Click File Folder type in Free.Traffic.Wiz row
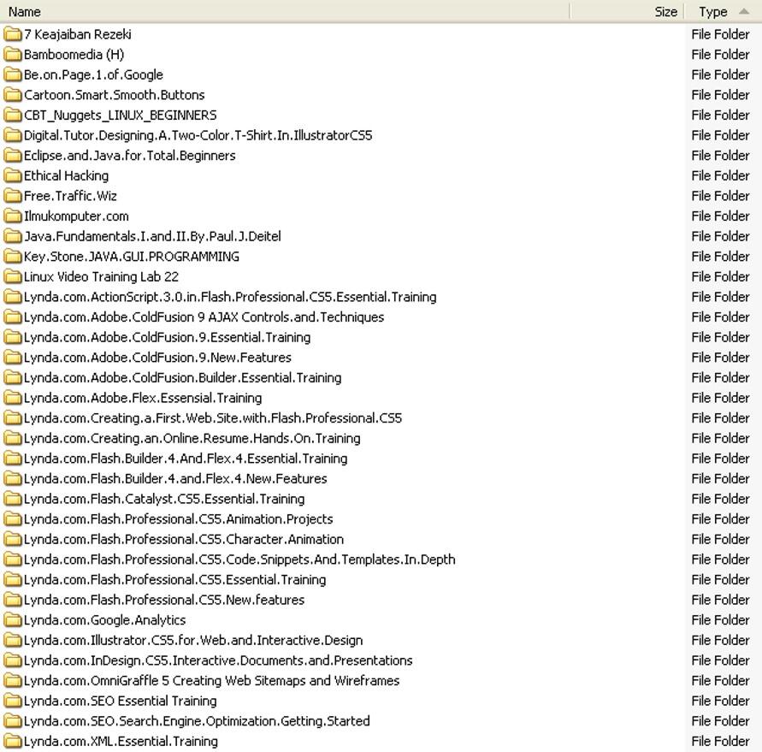Screen dimensions: 762x752 [721, 196]
